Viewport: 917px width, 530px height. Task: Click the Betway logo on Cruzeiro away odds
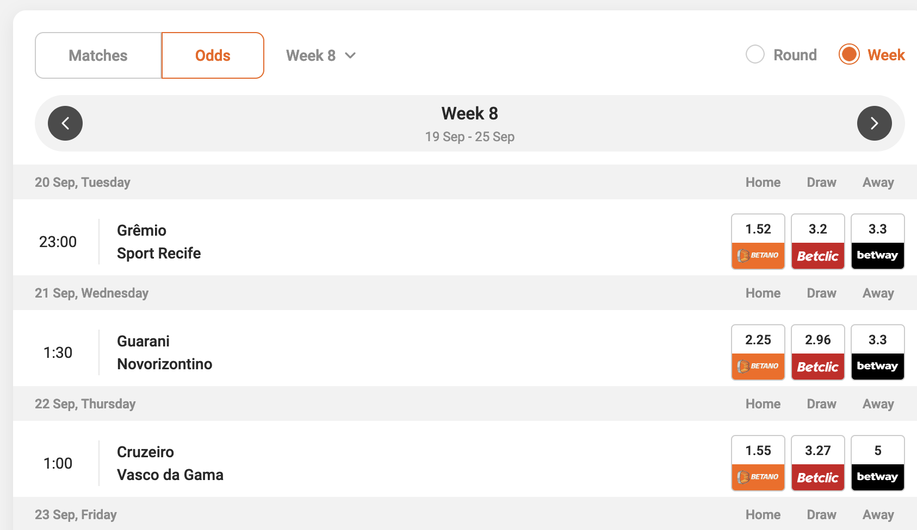pos(877,477)
